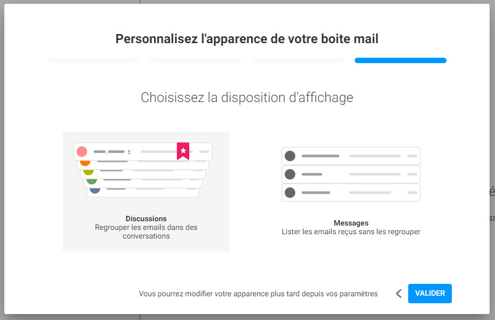The height and width of the screenshot is (320, 495).
Task: Click the VALIDER button
Action: pyautogui.click(x=430, y=294)
